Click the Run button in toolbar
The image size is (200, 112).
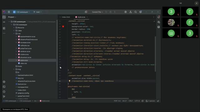pos(106,12)
